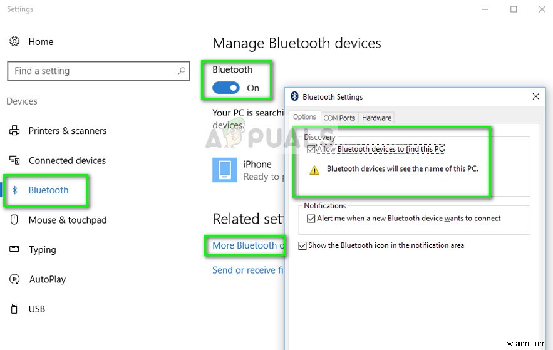Screen dimensions: 553x350
Task: Close the Bluetooth Settings dialog
Action: point(535,96)
